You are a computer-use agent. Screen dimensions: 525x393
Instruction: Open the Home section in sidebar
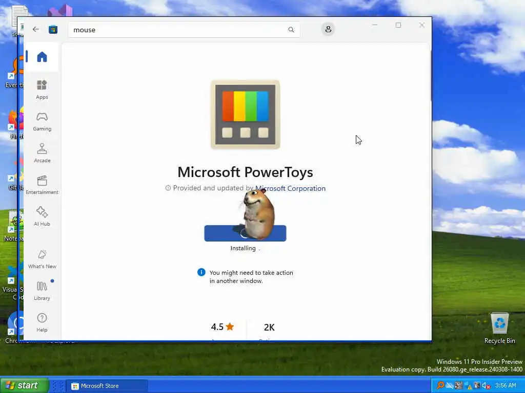(42, 57)
